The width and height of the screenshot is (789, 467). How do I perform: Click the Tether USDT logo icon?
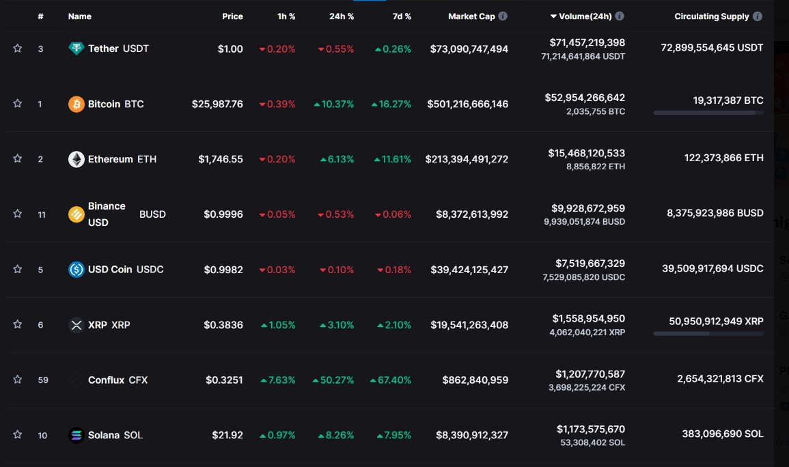pyautogui.click(x=76, y=48)
